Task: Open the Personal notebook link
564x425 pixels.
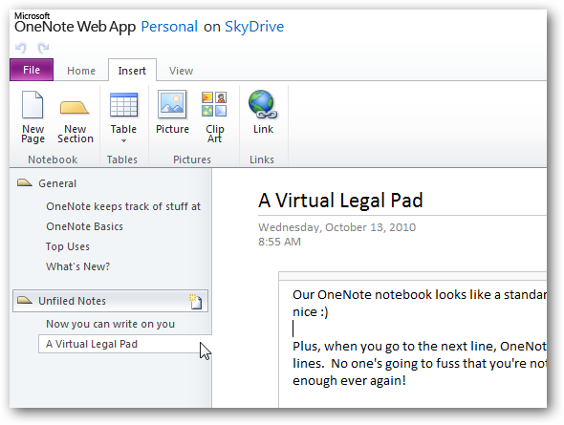Action: pos(169,27)
